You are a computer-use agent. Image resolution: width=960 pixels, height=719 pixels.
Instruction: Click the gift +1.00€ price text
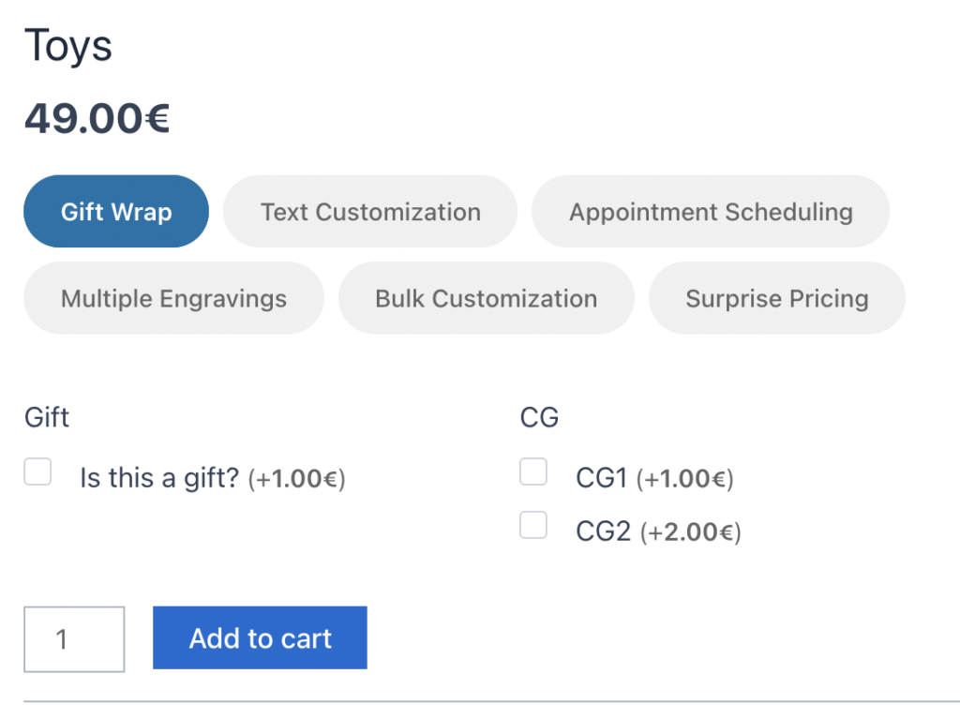point(297,479)
